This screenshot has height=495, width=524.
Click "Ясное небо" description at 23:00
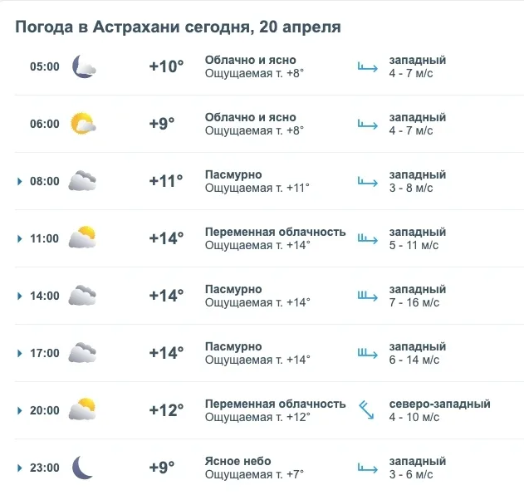click(238, 461)
